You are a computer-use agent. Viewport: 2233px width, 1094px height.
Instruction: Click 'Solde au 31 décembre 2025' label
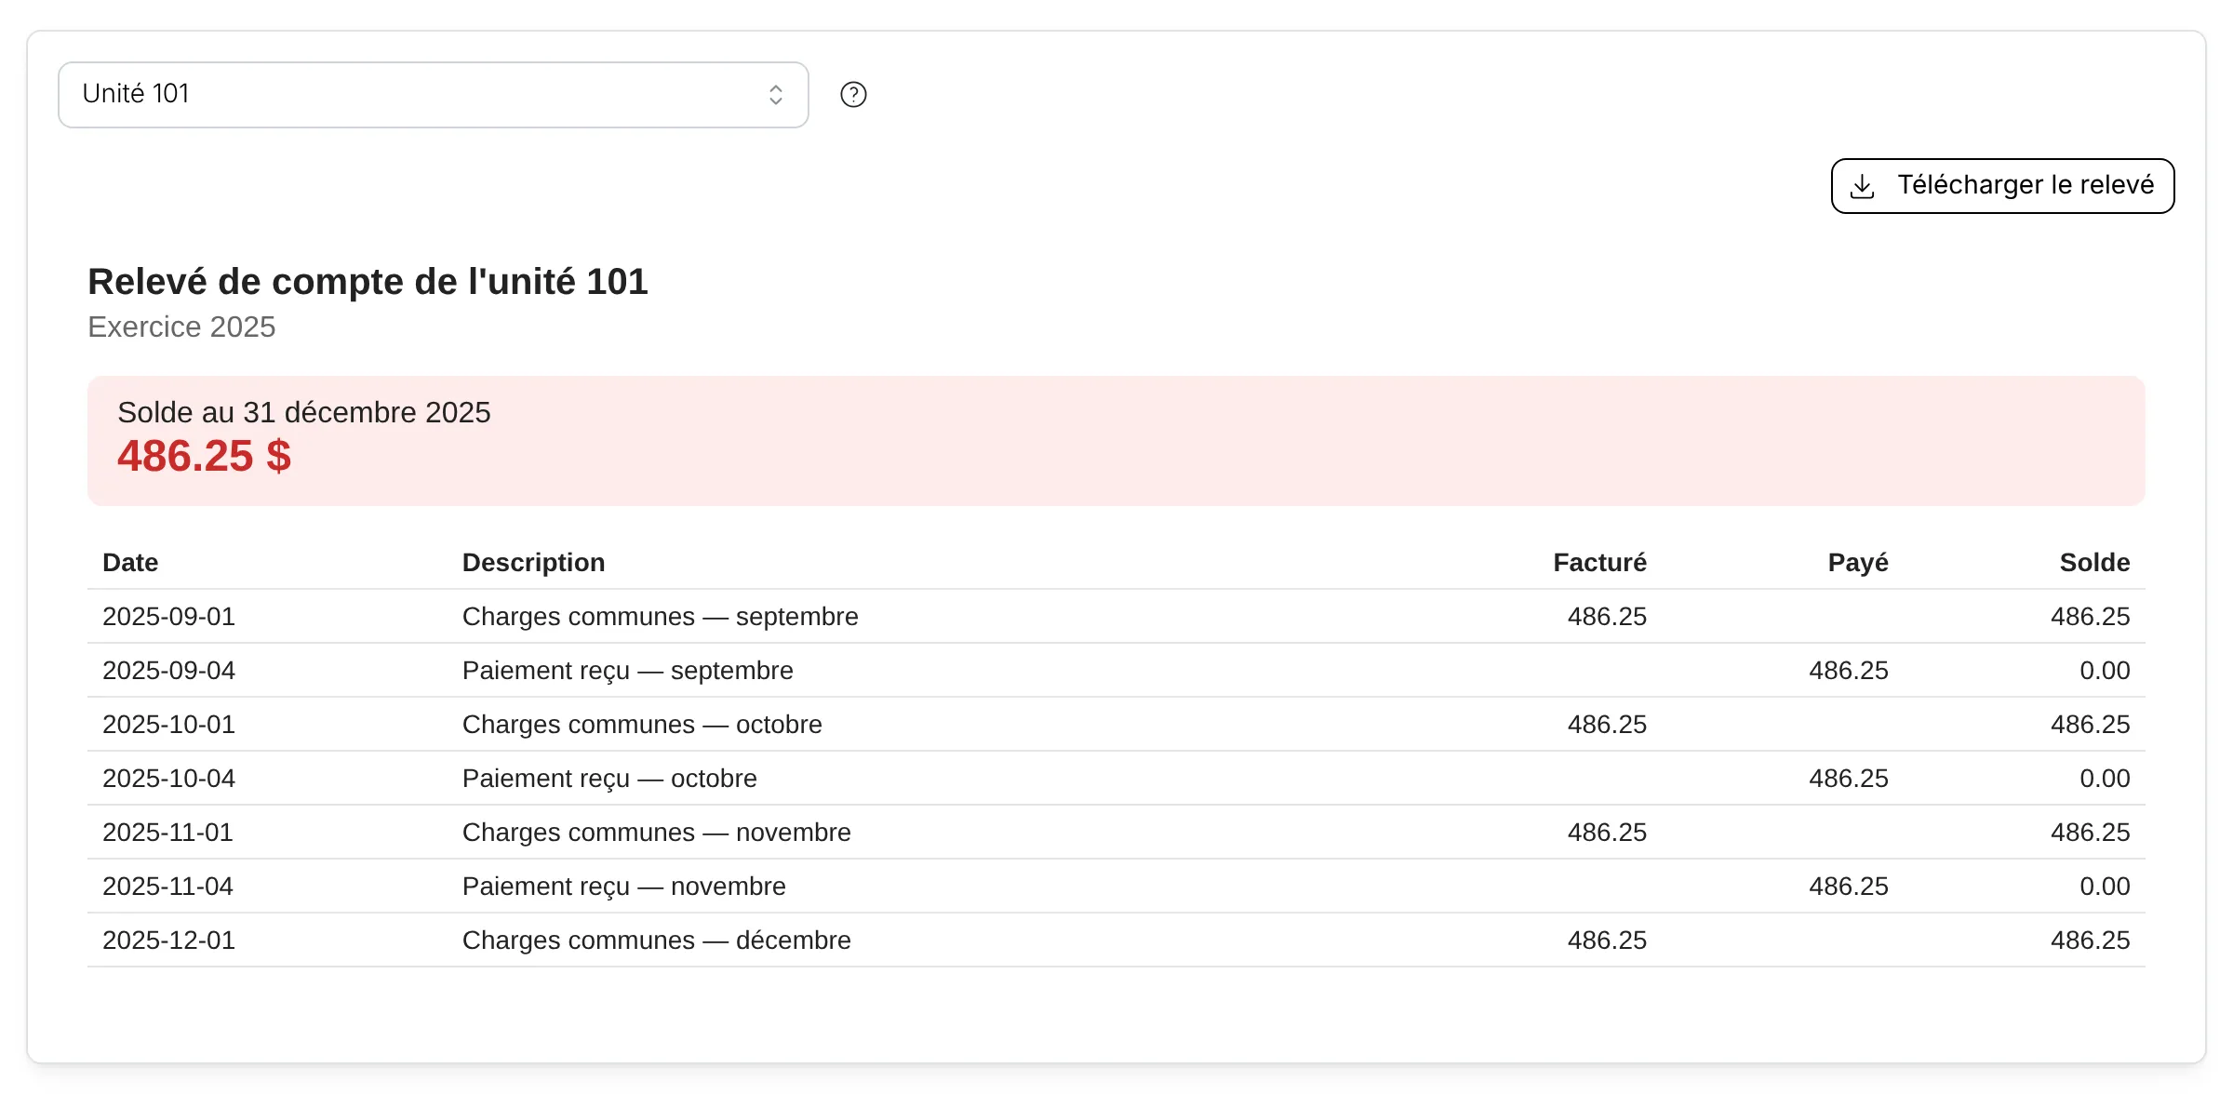point(303,412)
